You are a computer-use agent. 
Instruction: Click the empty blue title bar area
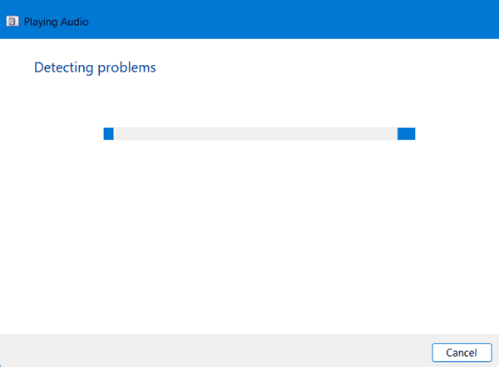point(291,20)
